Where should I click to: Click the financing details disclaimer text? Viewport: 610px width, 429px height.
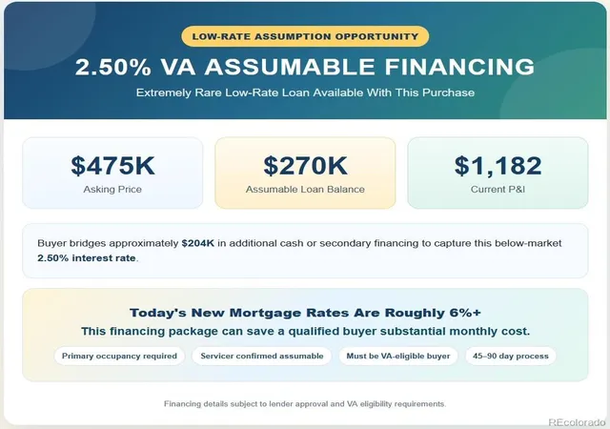pos(305,404)
